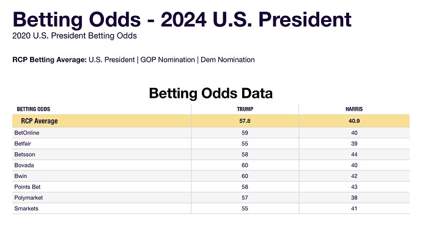Viewport: 422px width, 225px height.
Task: Click the 2020 U.S. President Betting Odds link
Action: pyautogui.click(x=75, y=36)
